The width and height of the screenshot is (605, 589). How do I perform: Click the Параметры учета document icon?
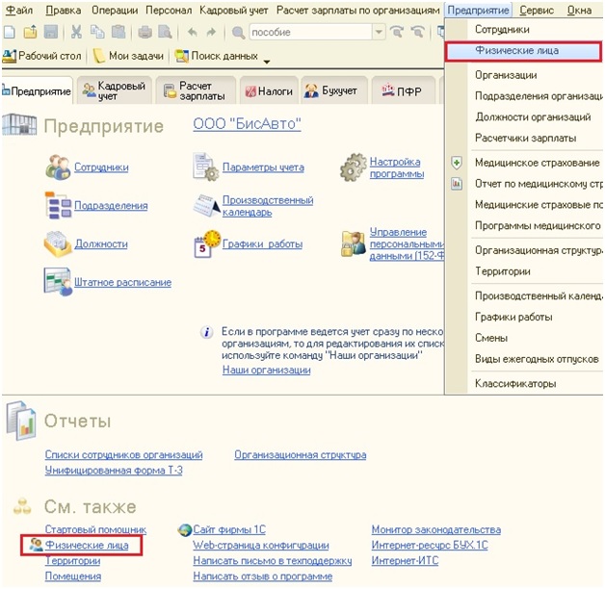coord(206,167)
